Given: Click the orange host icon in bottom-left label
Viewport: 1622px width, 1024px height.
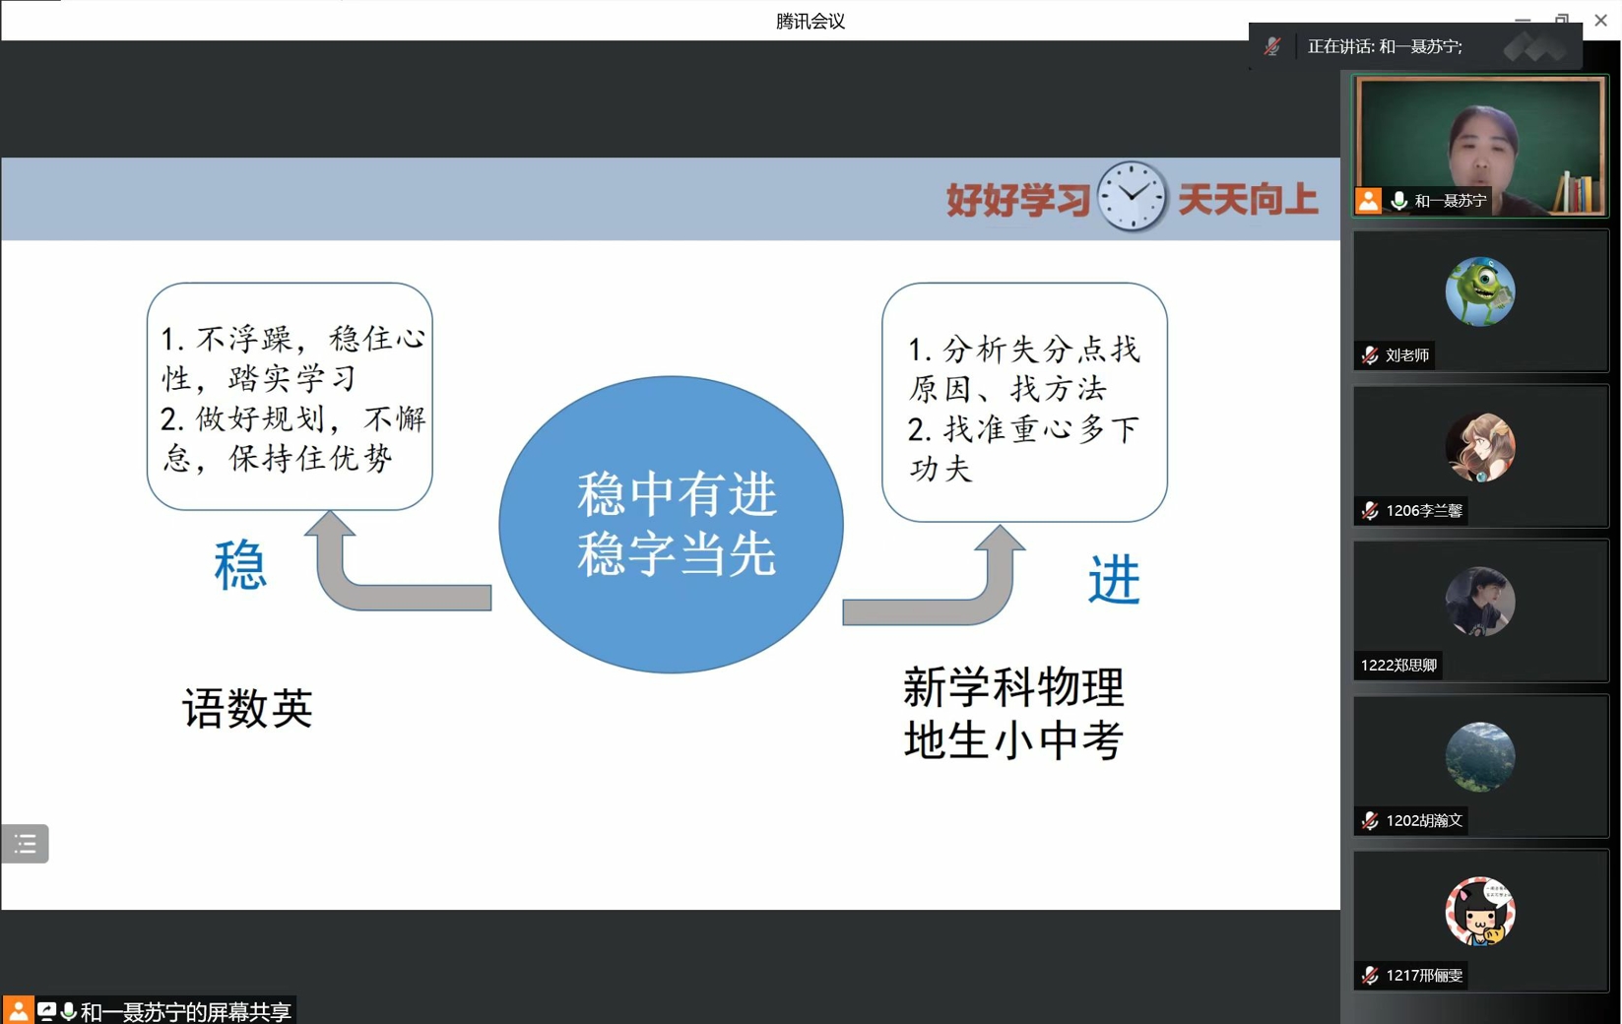Looking at the screenshot, I should [x=18, y=1011].
